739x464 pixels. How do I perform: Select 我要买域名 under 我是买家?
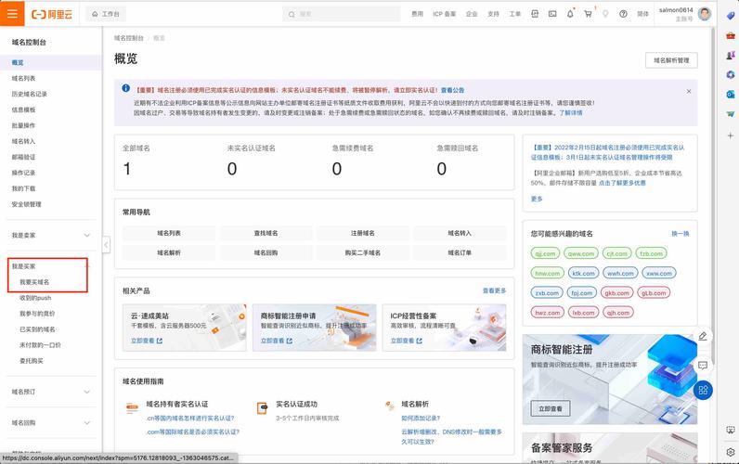coord(34,282)
